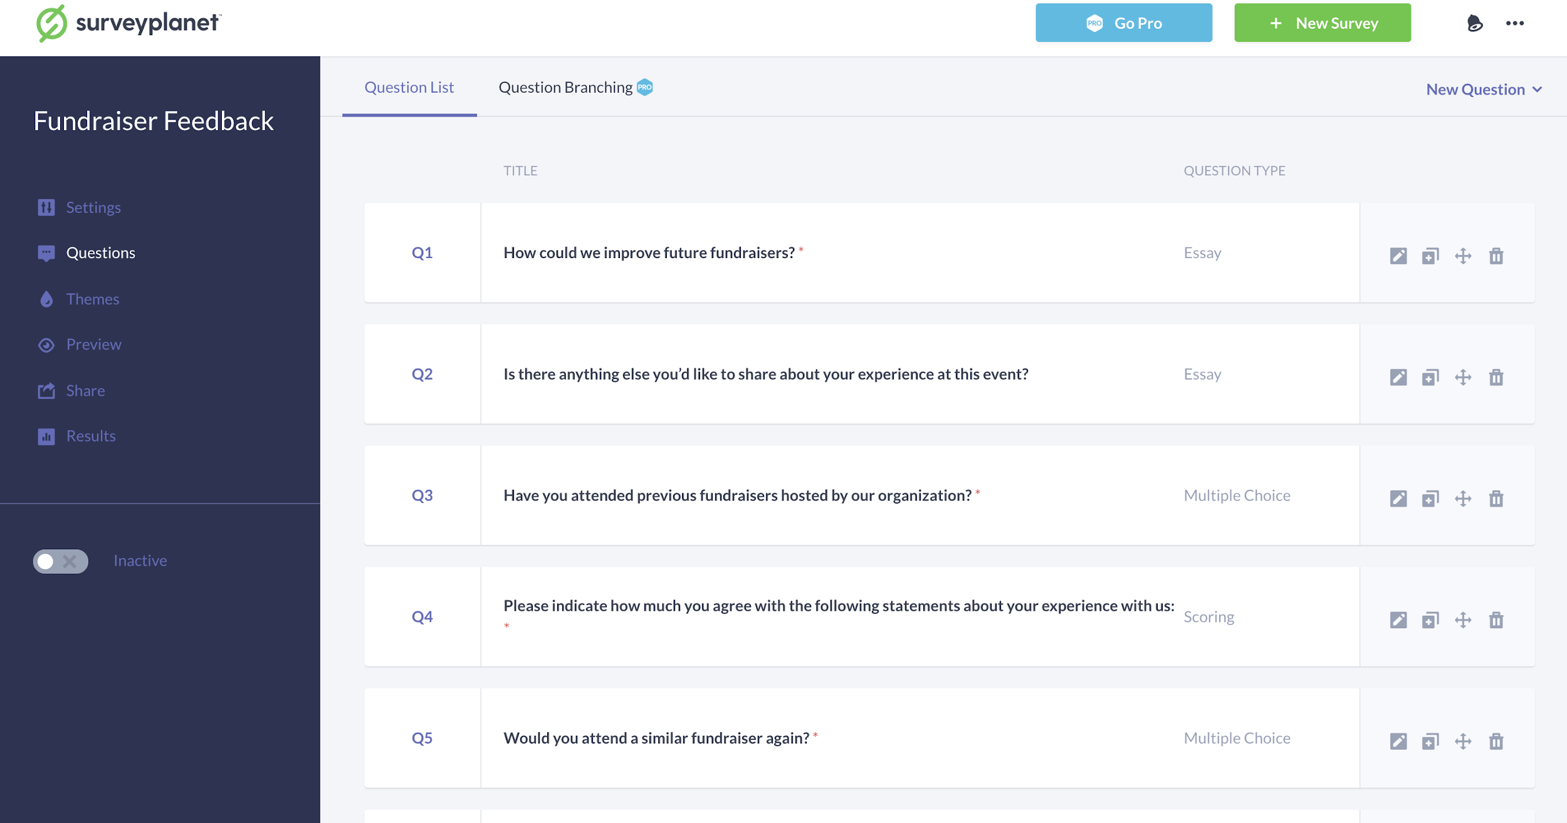1567x823 pixels.
Task: Click New Survey button
Action: pos(1323,22)
